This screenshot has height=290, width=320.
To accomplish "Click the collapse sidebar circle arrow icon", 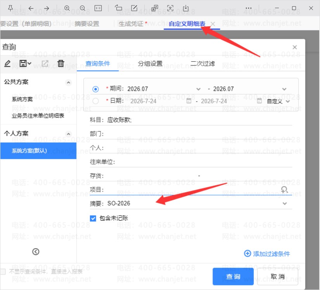I will coord(36,252).
